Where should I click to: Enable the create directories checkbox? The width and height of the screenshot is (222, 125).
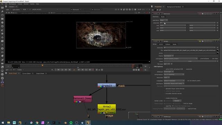[164, 98]
